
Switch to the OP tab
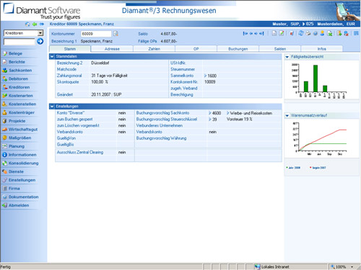196,49
